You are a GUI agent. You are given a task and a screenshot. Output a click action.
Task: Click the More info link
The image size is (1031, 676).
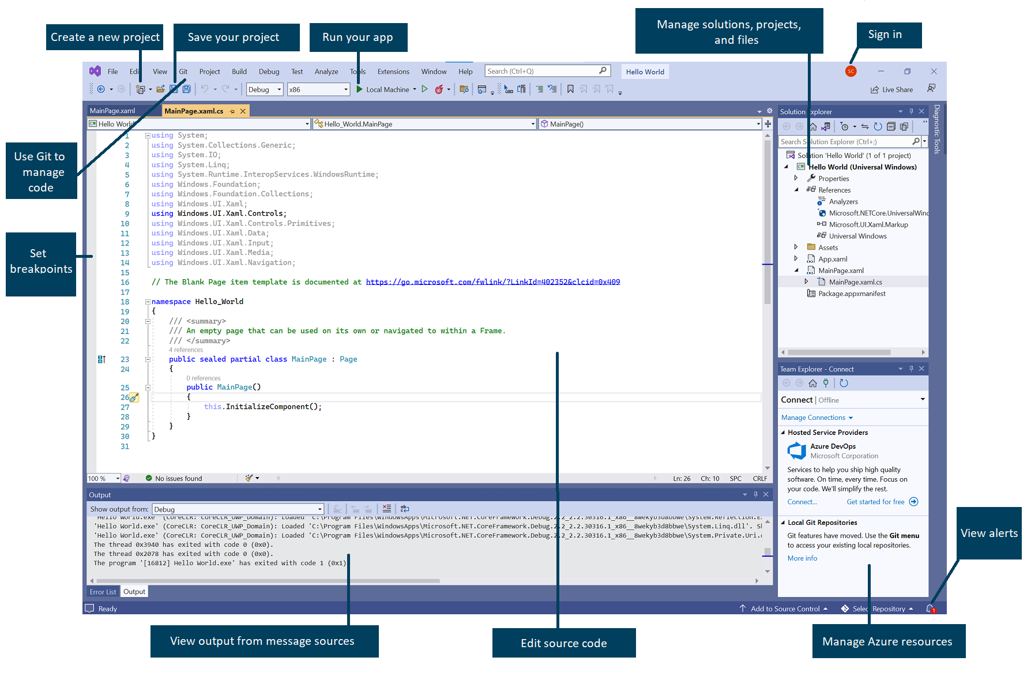point(802,558)
